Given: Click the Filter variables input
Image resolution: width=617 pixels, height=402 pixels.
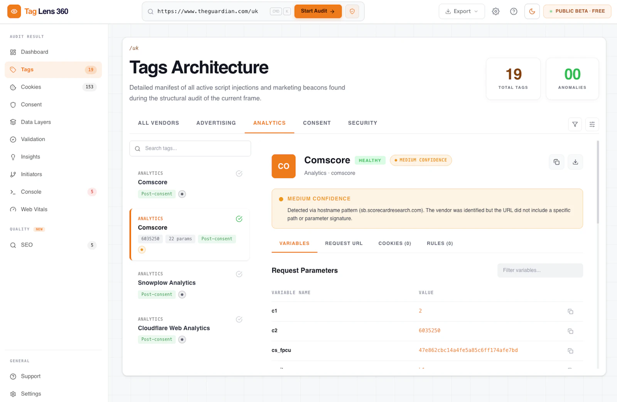Looking at the screenshot, I should click(x=540, y=270).
